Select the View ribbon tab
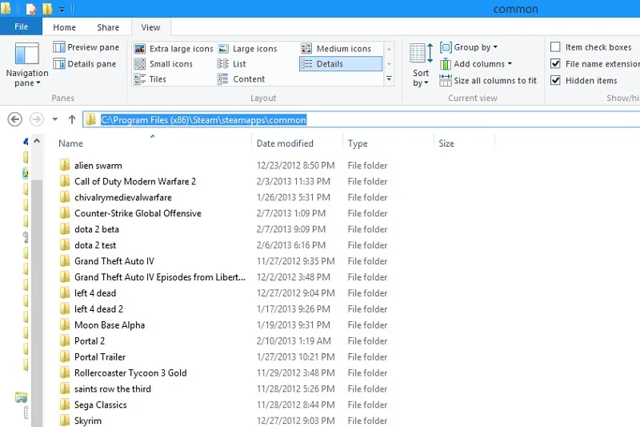 tap(150, 27)
